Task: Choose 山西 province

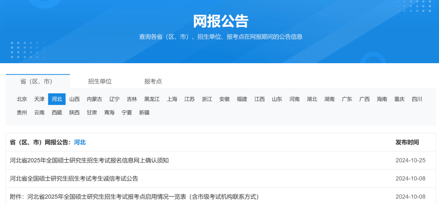Action: (x=74, y=99)
